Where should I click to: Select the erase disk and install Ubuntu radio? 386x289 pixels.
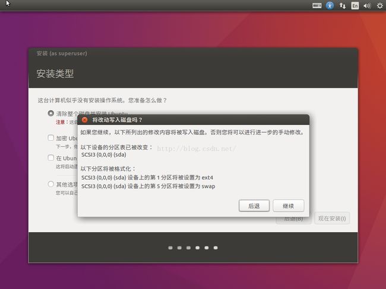(50, 113)
